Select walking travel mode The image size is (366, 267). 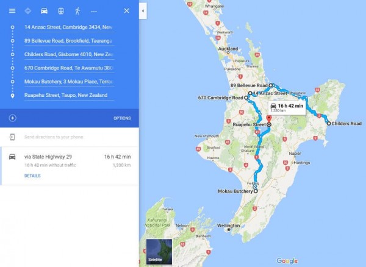77,11
